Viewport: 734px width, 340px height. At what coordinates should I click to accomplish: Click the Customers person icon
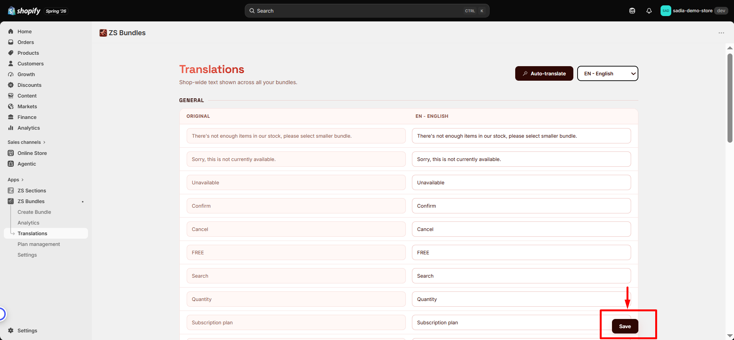[x=11, y=63]
